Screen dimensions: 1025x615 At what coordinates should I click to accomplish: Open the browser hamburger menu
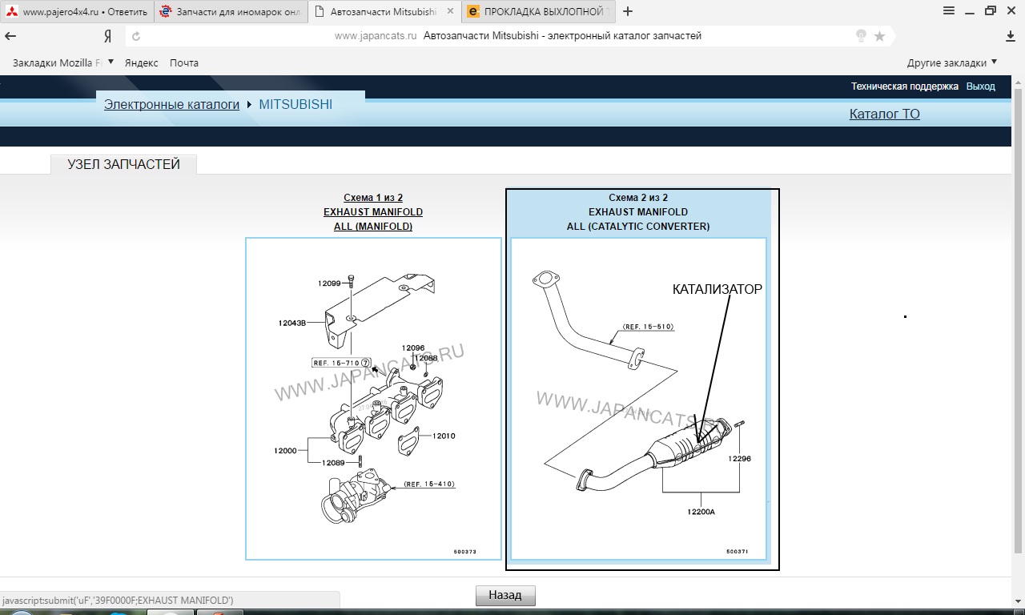[x=949, y=11]
